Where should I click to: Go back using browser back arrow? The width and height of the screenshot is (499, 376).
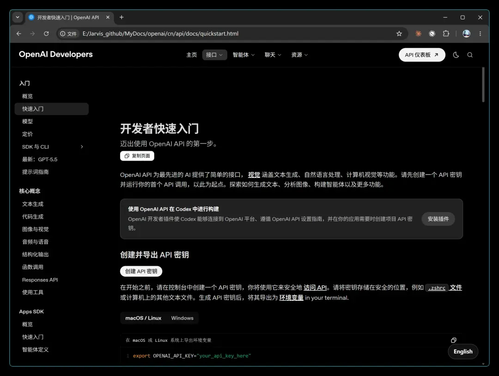pos(19,34)
